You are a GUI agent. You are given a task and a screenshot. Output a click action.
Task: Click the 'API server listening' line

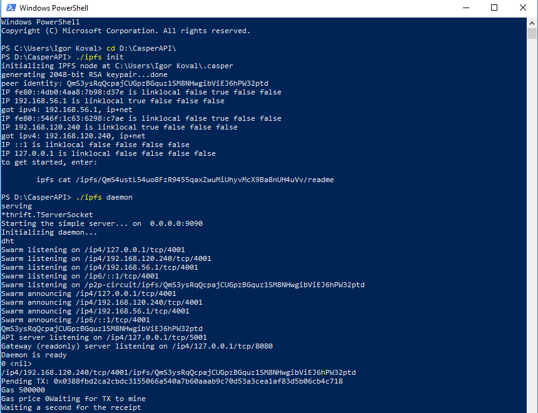pos(104,337)
